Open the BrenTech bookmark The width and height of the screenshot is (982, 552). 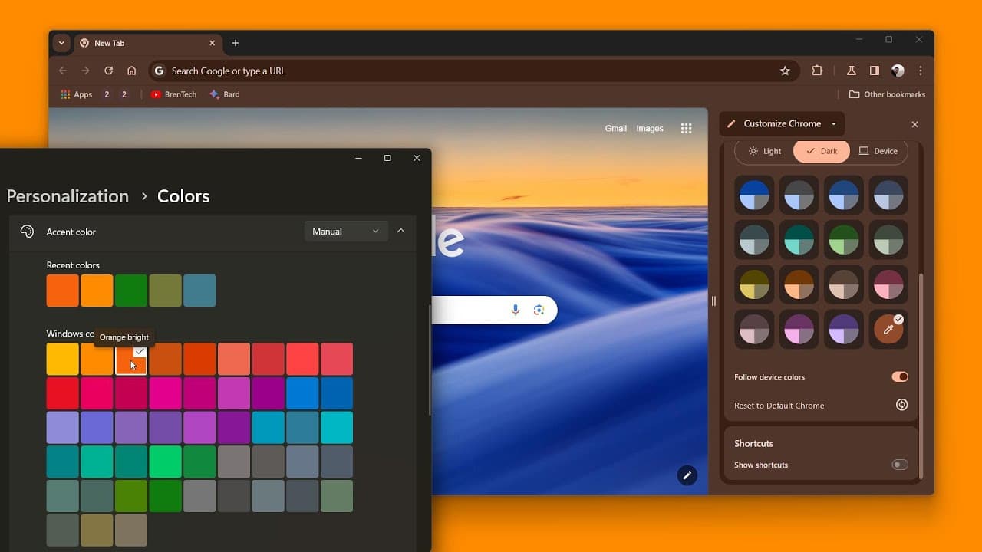pos(173,94)
